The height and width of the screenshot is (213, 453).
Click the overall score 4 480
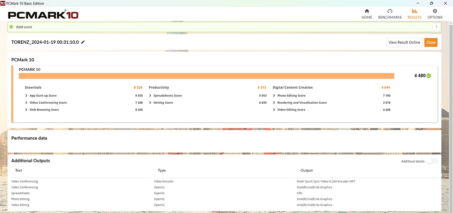[420, 75]
